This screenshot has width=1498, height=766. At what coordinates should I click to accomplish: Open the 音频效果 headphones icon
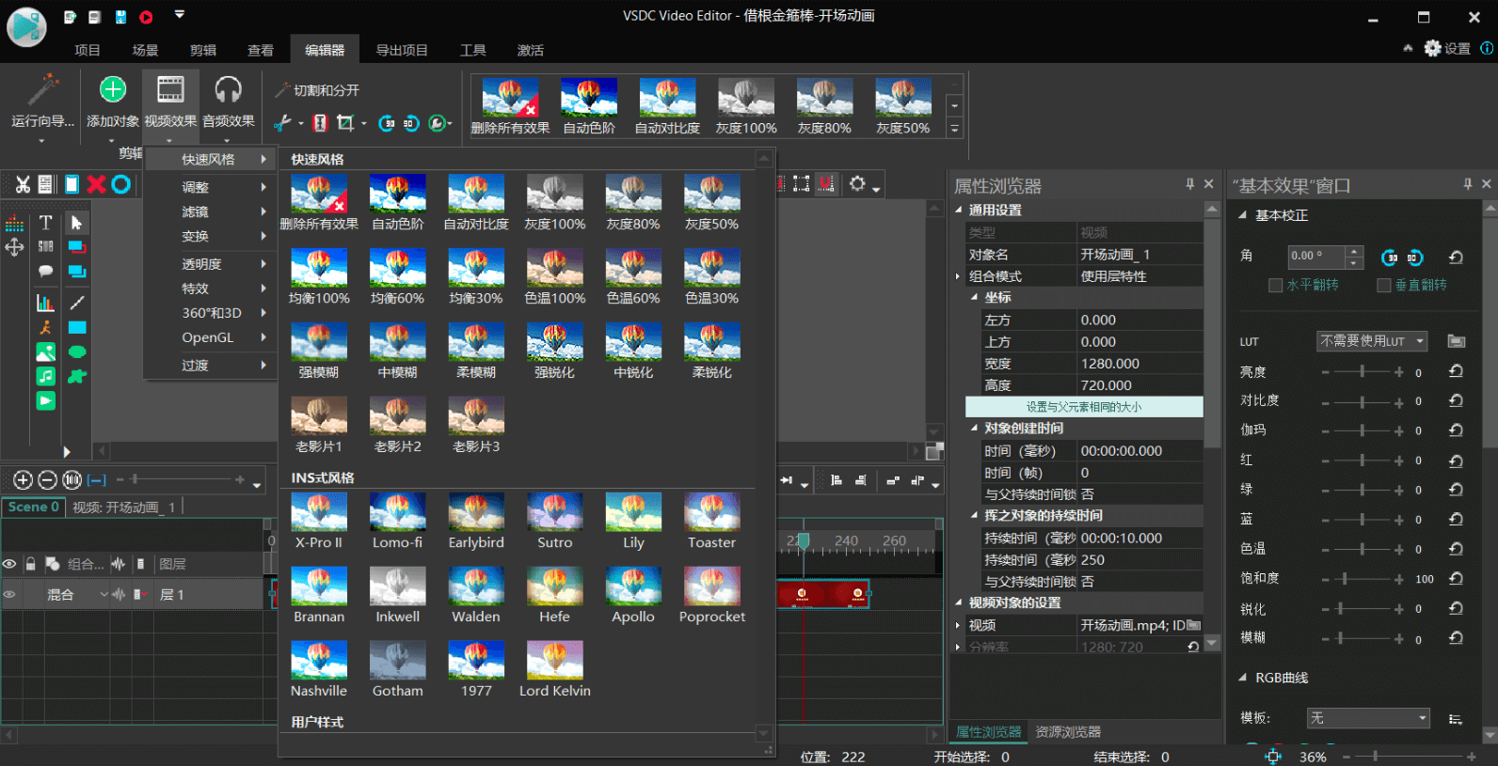(228, 89)
